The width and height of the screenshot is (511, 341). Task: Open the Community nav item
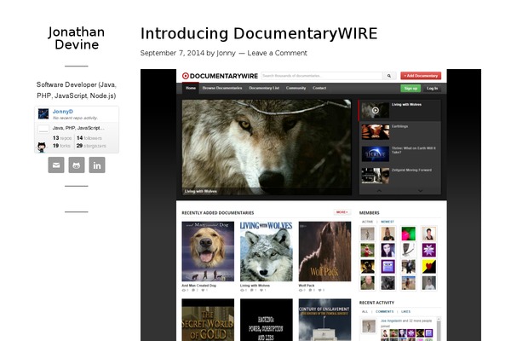point(296,88)
